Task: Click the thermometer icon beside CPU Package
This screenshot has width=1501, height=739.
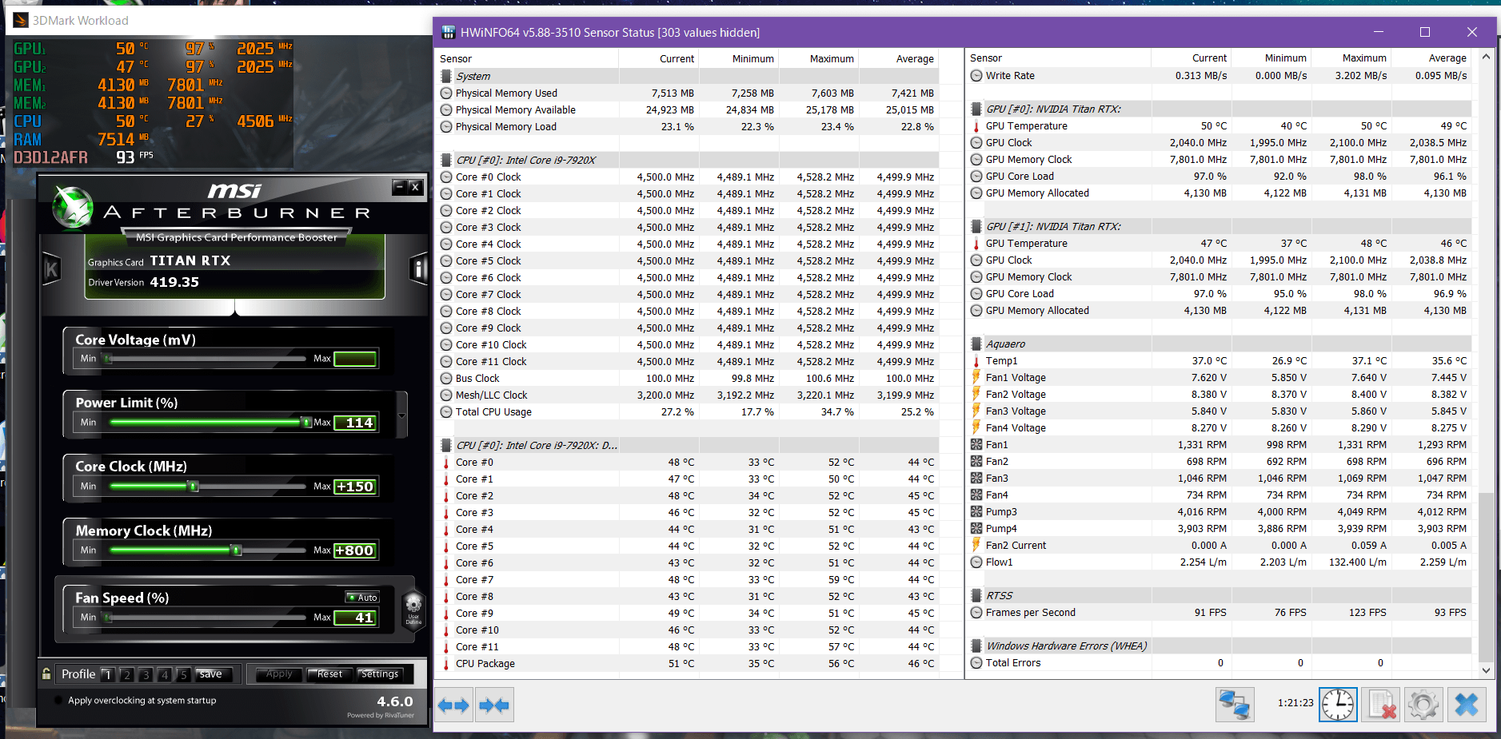Action: click(446, 664)
